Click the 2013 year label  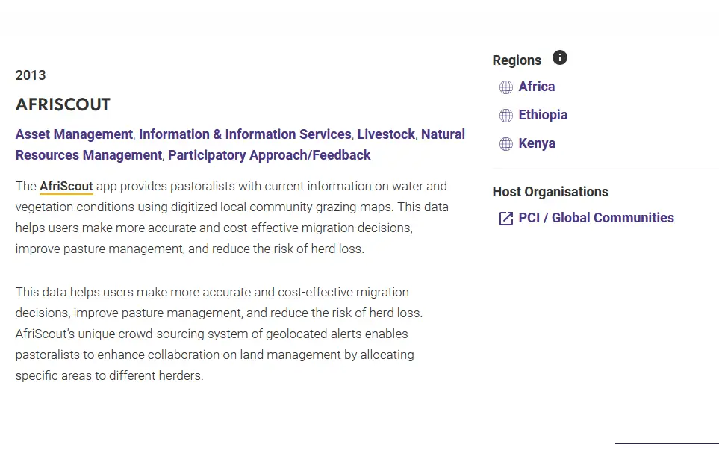(x=31, y=75)
